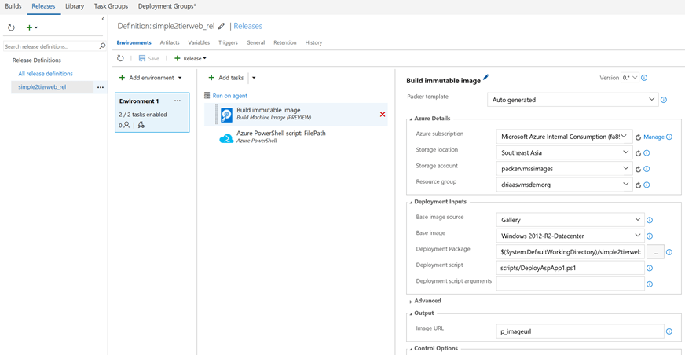
Task: Click pencil icon next to Build immutable image title
Action: [486, 78]
